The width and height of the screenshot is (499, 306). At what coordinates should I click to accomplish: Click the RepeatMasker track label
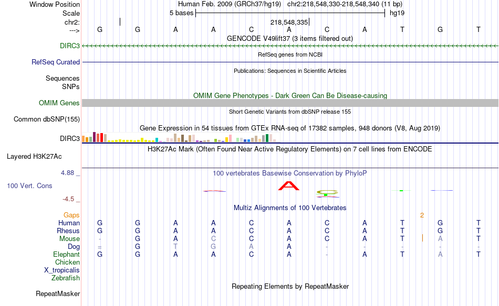coord(58,293)
